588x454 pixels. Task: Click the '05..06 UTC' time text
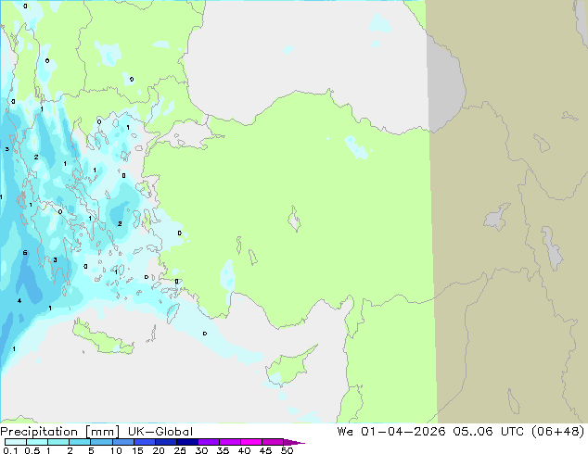[x=488, y=432]
